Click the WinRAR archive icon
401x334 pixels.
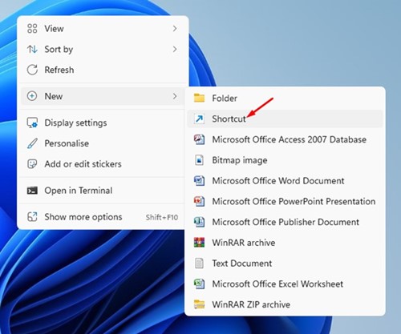click(x=199, y=243)
